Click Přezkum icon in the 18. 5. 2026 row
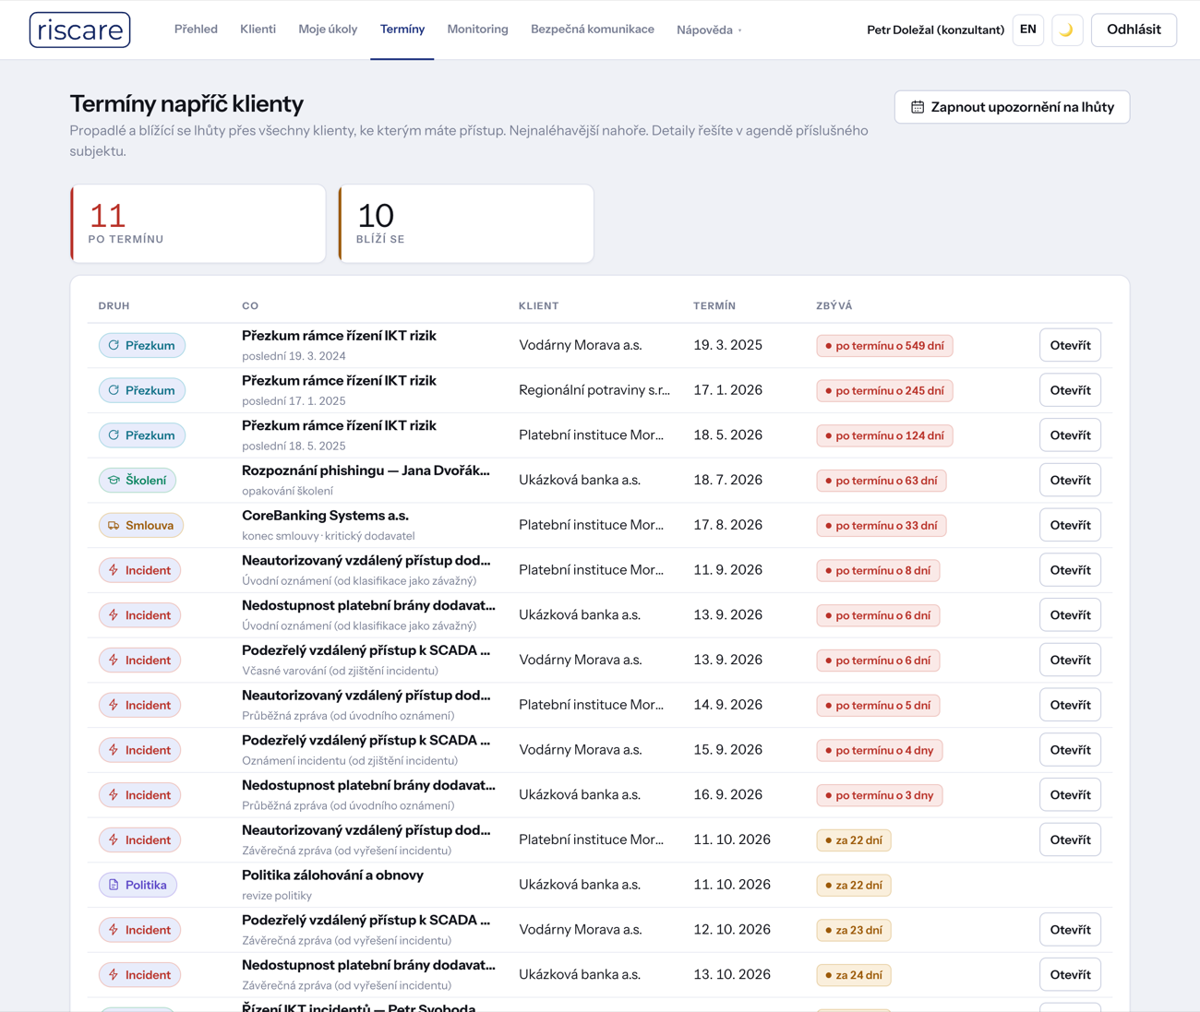 point(114,435)
